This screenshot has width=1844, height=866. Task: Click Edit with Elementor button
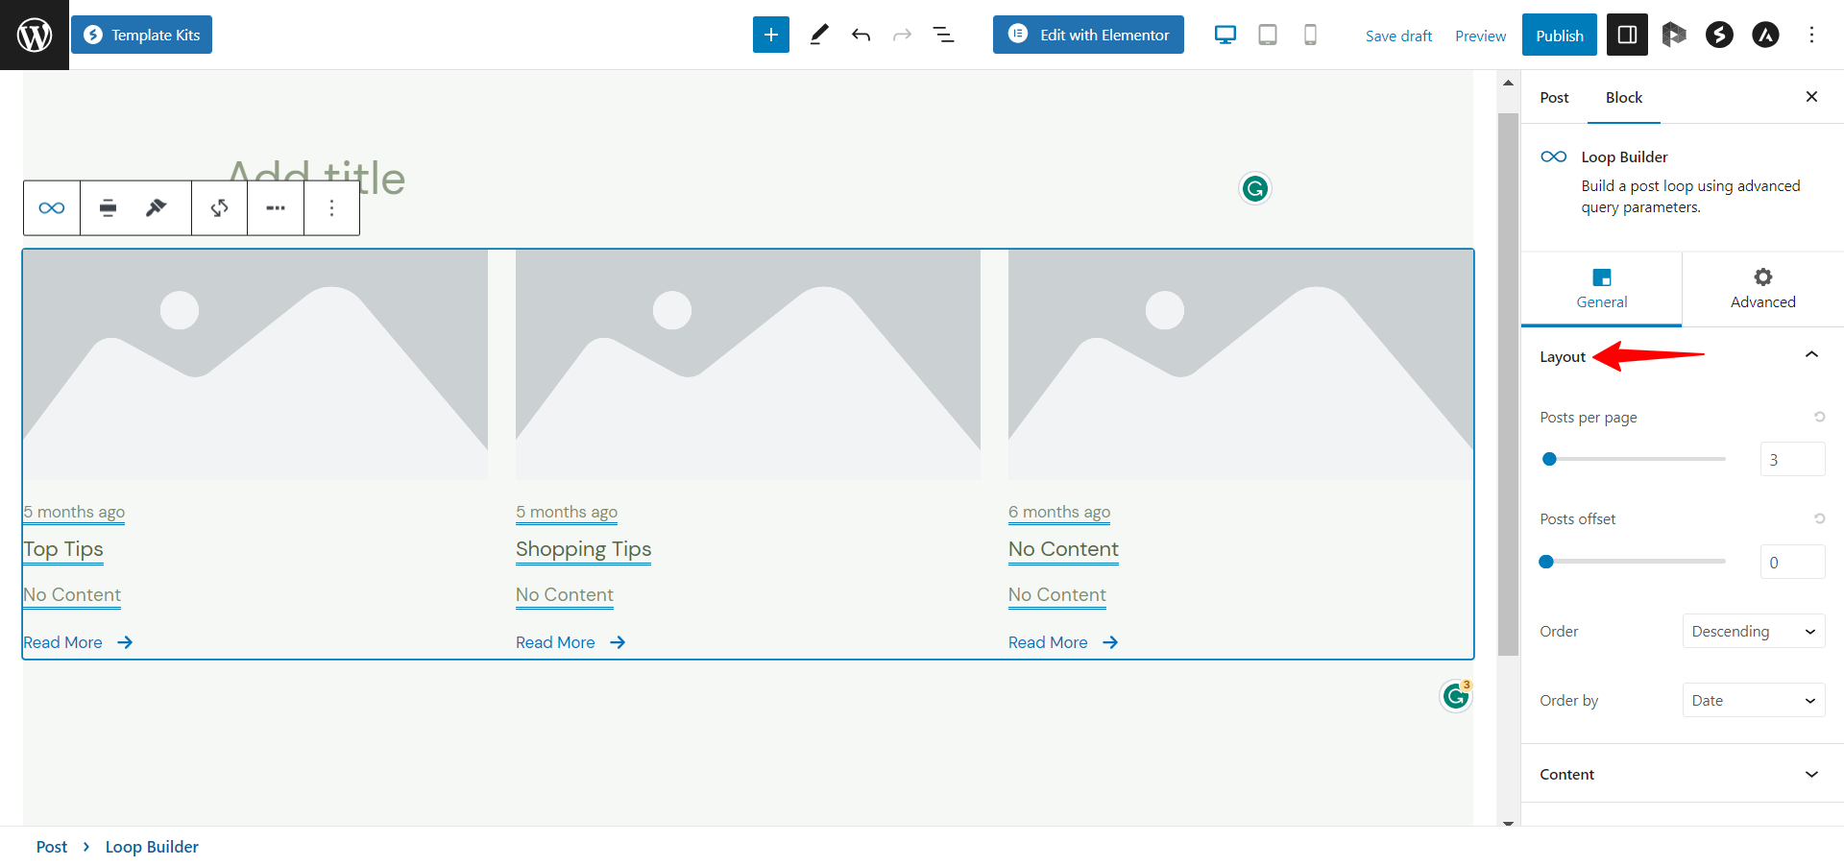coord(1088,35)
